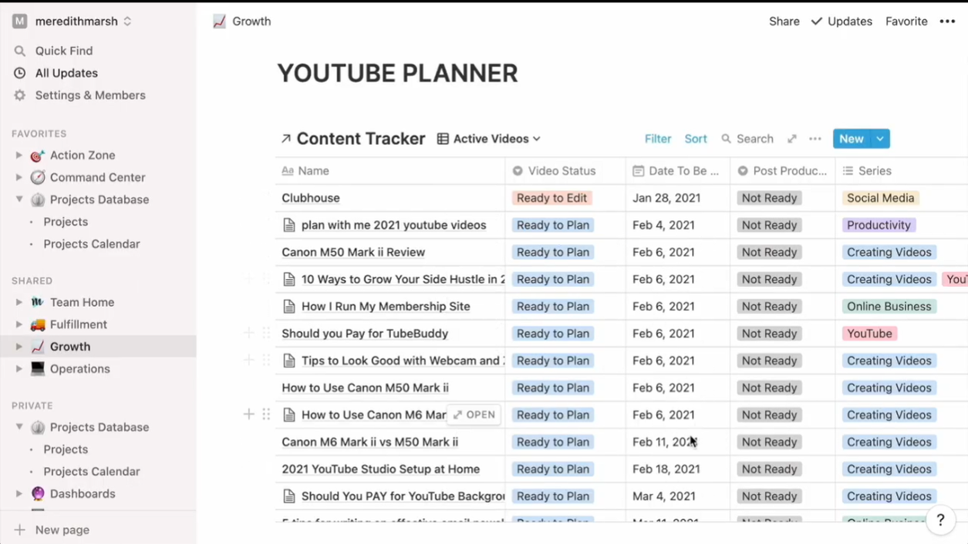Click the Online Business tag in Membership row
This screenshot has height=544, width=968.
889,307
